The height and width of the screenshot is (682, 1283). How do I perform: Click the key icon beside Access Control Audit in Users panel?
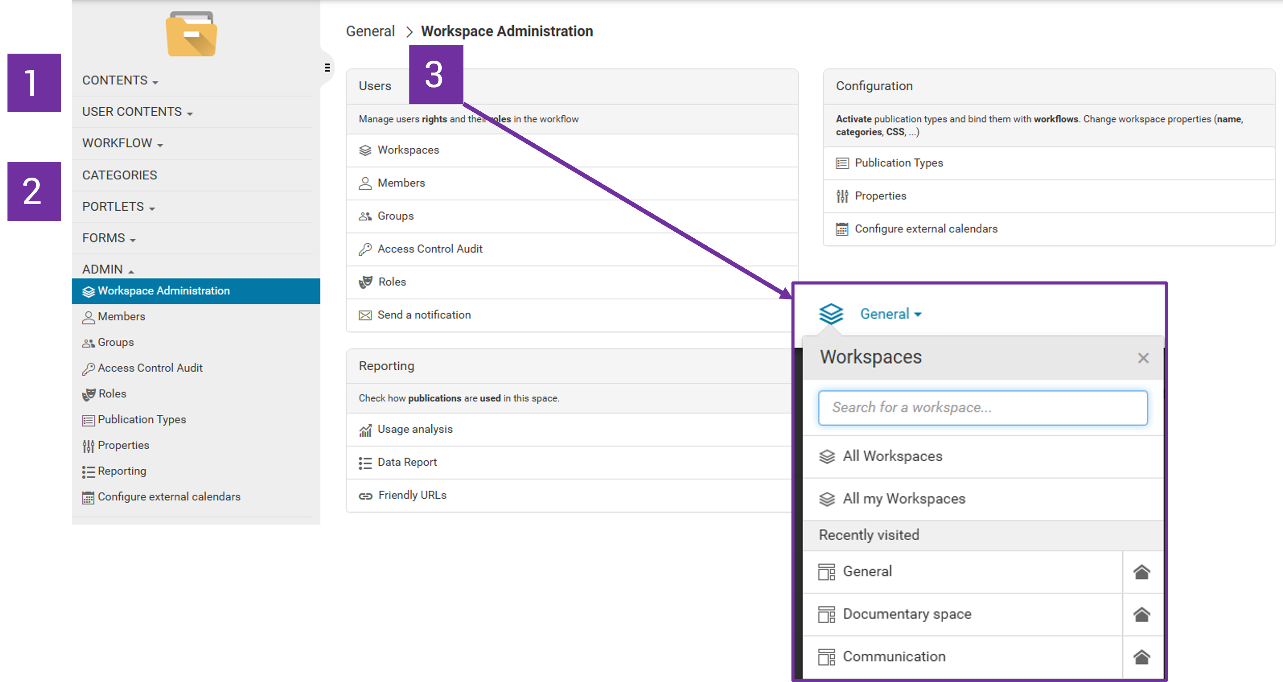pos(365,249)
